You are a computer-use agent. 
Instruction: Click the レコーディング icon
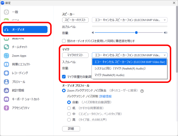pos(6,73)
